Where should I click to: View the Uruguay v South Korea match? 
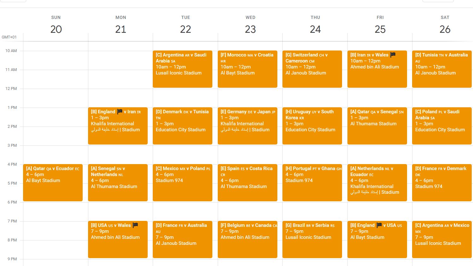[x=312, y=126]
